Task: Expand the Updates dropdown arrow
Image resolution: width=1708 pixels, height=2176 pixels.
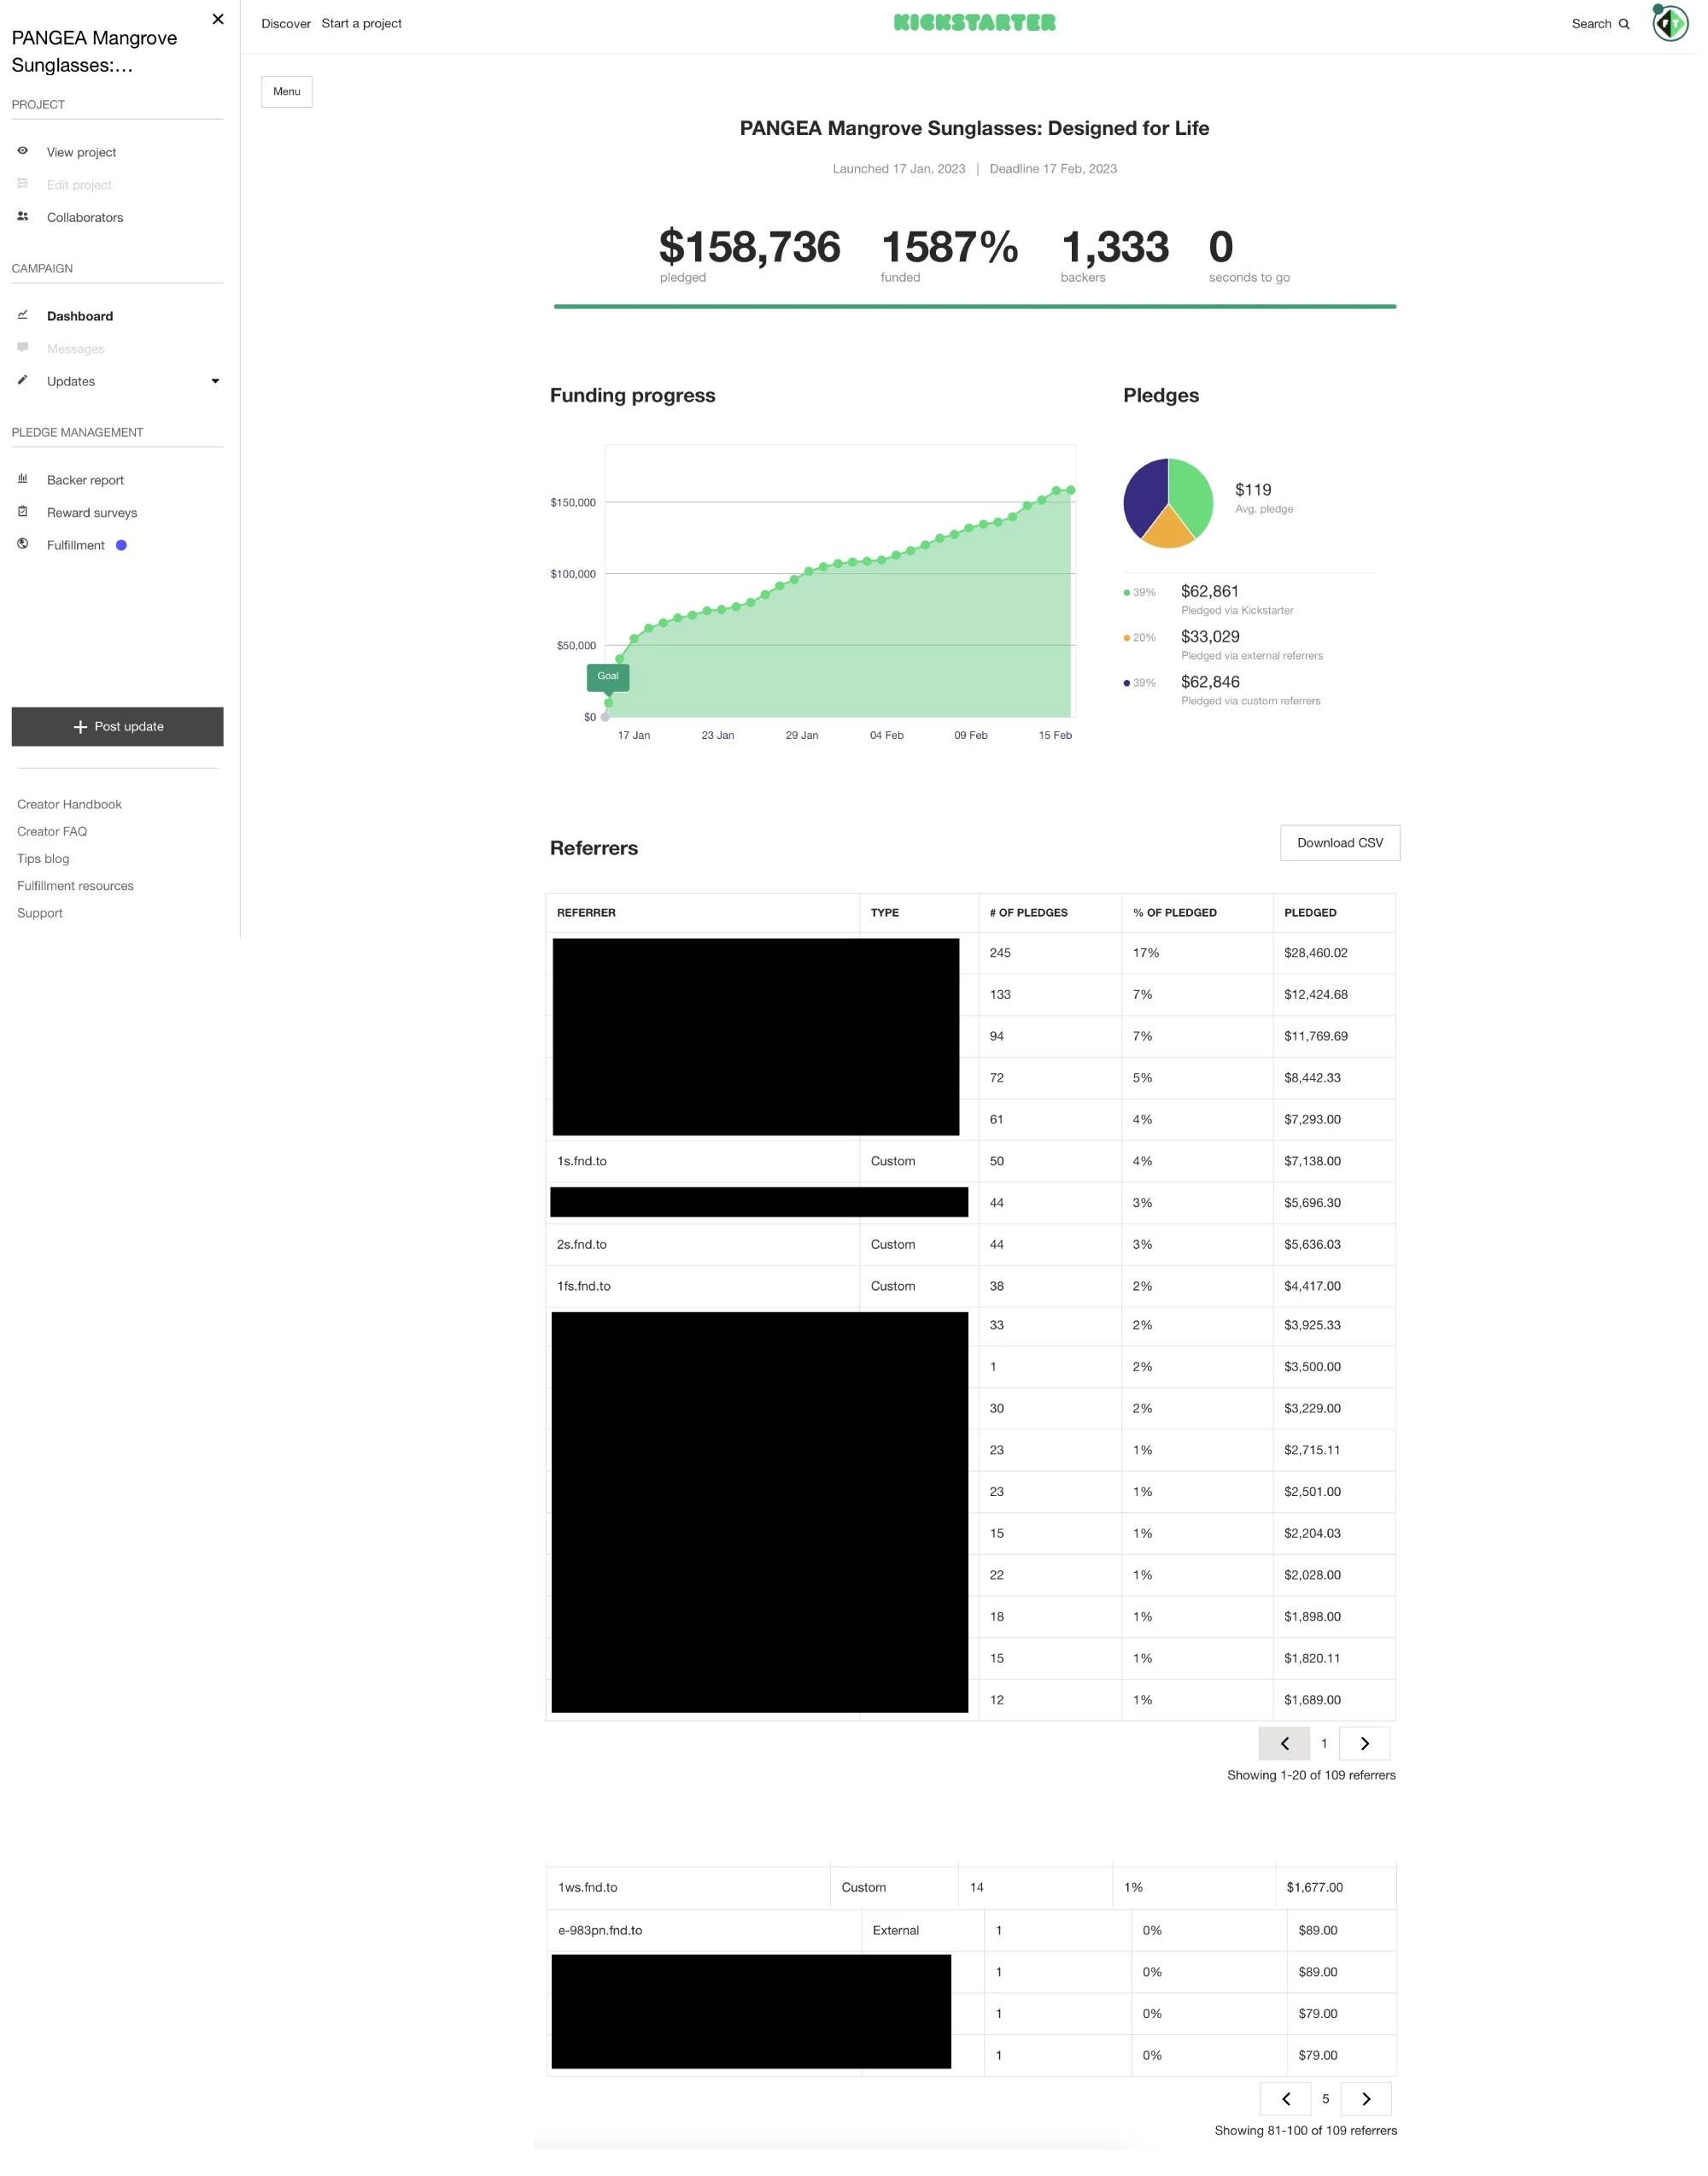Action: (215, 381)
